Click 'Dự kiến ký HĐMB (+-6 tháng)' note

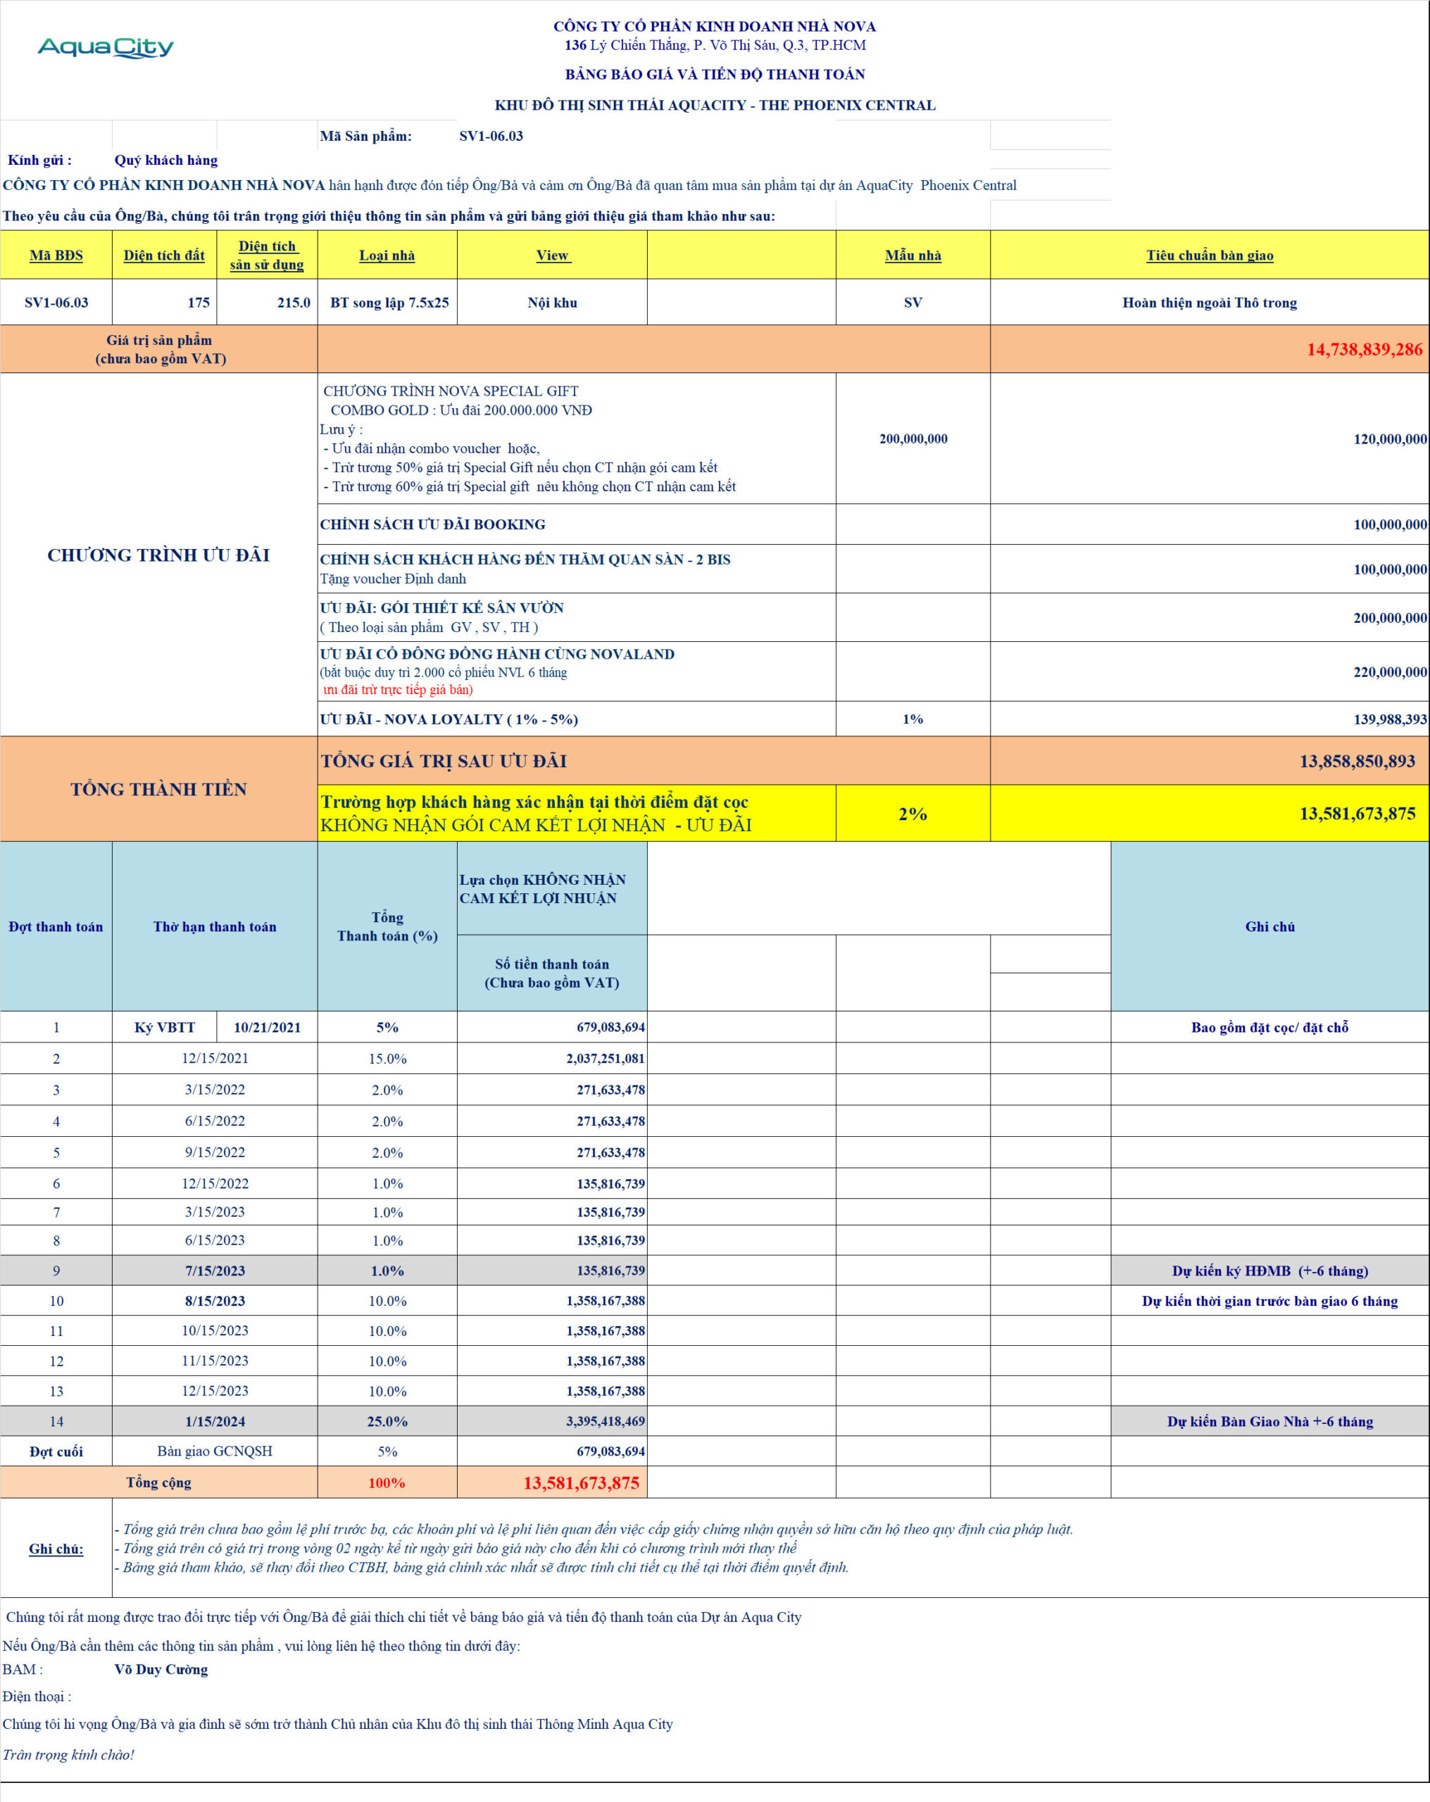coord(1269,1271)
